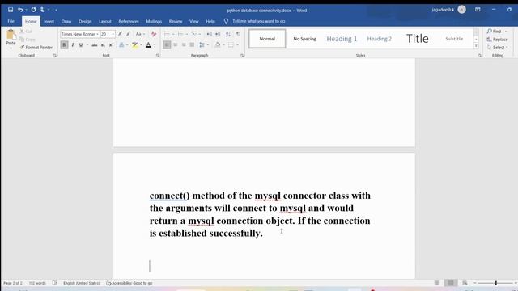Justify the paragraph text
518x291 pixels.
coord(192,45)
